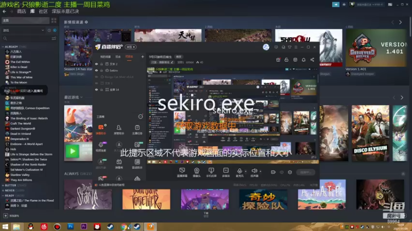Open the 深辰杀意已决 profile menu

pyautogui.click(x=65, y=11)
